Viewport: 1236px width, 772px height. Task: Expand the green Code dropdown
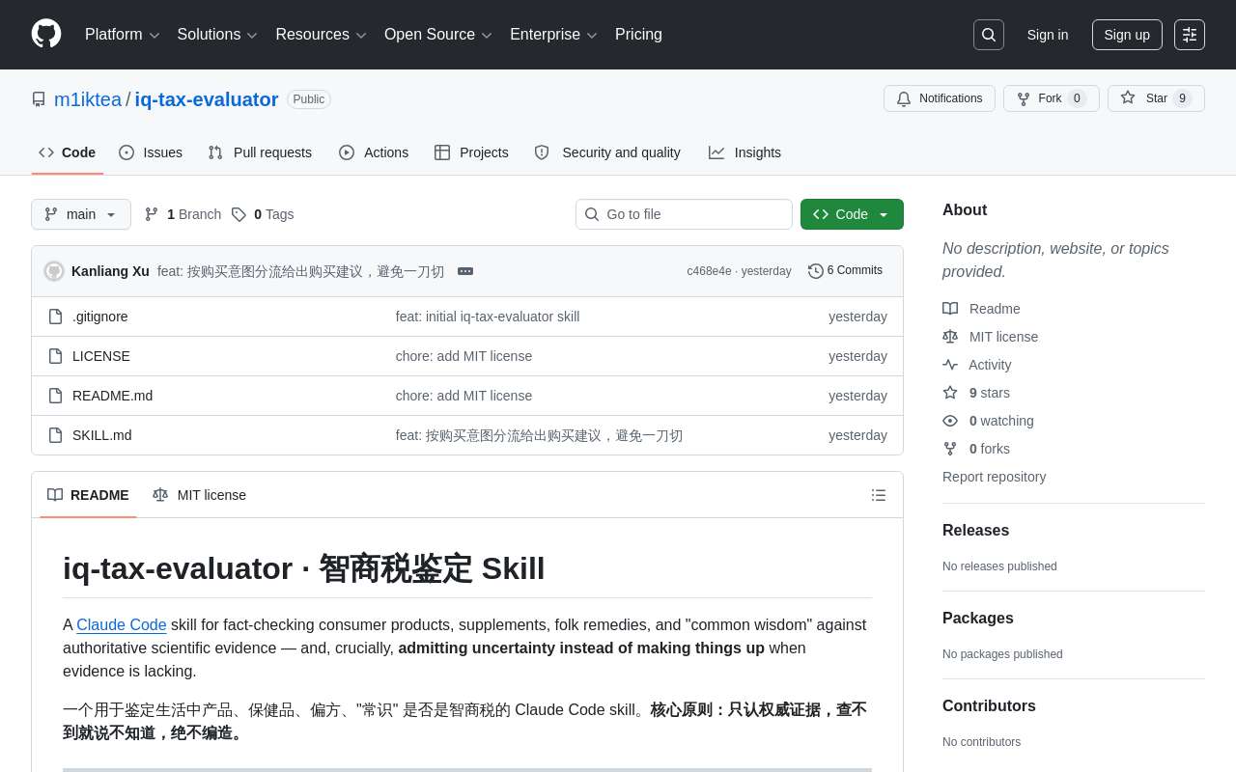pos(851,214)
